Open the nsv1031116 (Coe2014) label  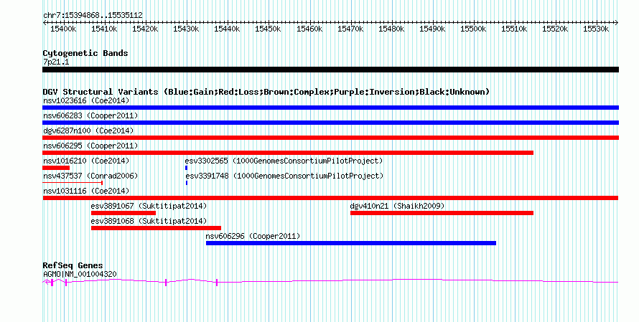(x=86, y=191)
